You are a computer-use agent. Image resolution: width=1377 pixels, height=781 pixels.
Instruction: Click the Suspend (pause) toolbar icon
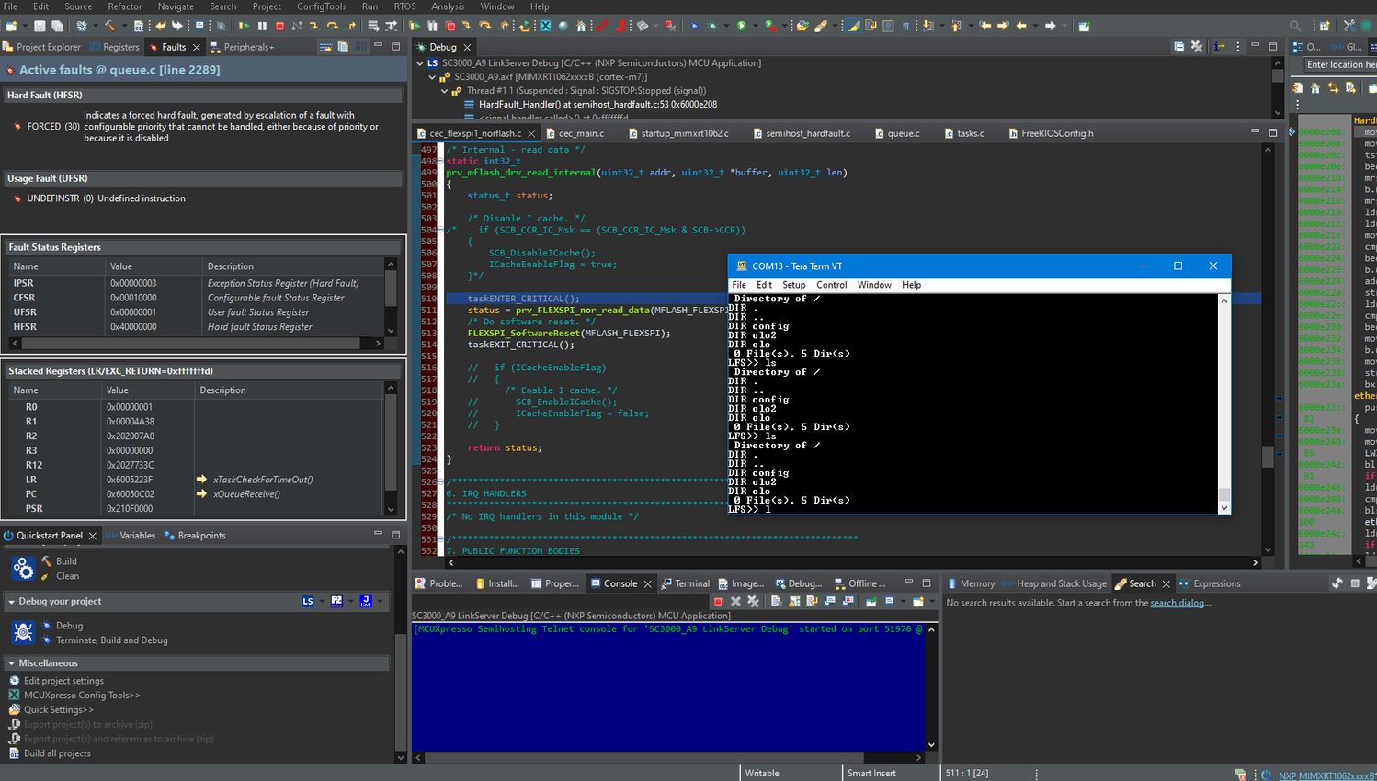coord(262,26)
